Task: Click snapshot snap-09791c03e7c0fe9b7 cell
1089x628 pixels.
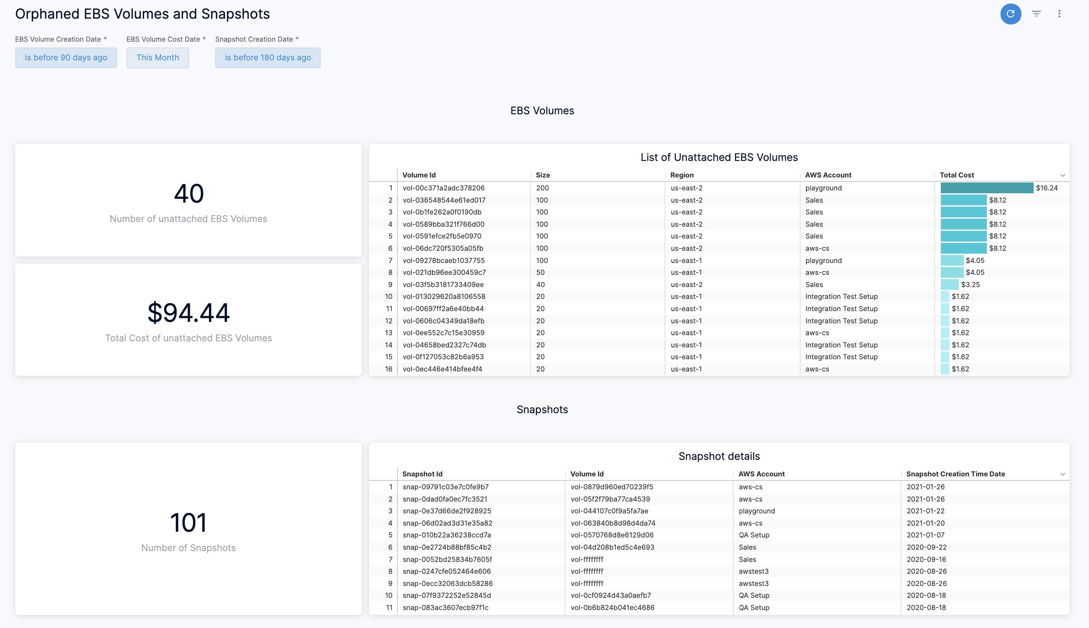Action: [x=446, y=487]
